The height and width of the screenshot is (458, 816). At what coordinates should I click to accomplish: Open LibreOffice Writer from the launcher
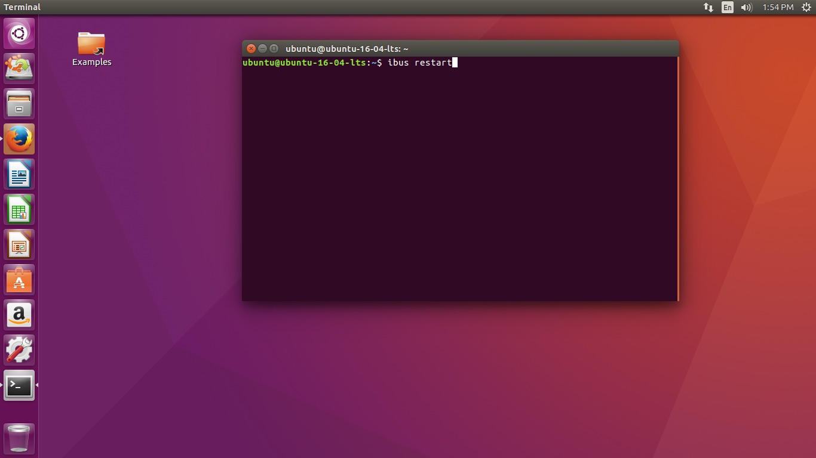pos(19,174)
